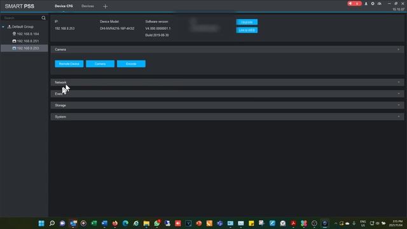Open Remote Device configuration
Screen dimensions: 407x229
[69, 64]
